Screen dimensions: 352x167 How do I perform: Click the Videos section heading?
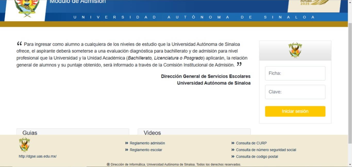[x=152, y=133]
